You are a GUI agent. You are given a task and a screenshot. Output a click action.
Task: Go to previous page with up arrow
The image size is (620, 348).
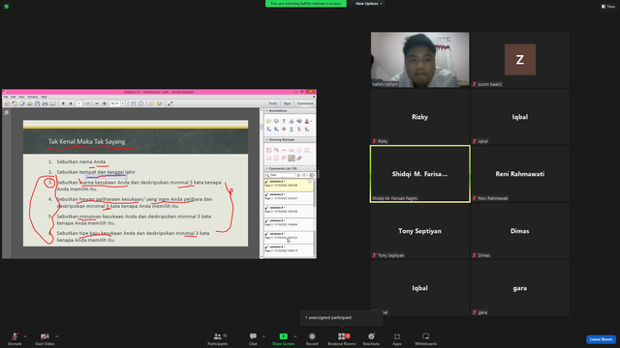[63, 103]
